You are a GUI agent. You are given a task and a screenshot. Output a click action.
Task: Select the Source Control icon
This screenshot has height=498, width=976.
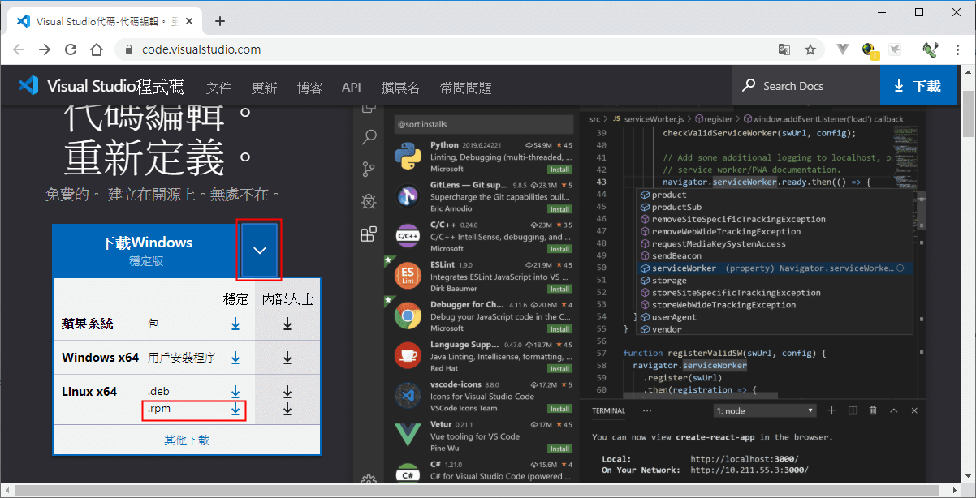tap(369, 169)
